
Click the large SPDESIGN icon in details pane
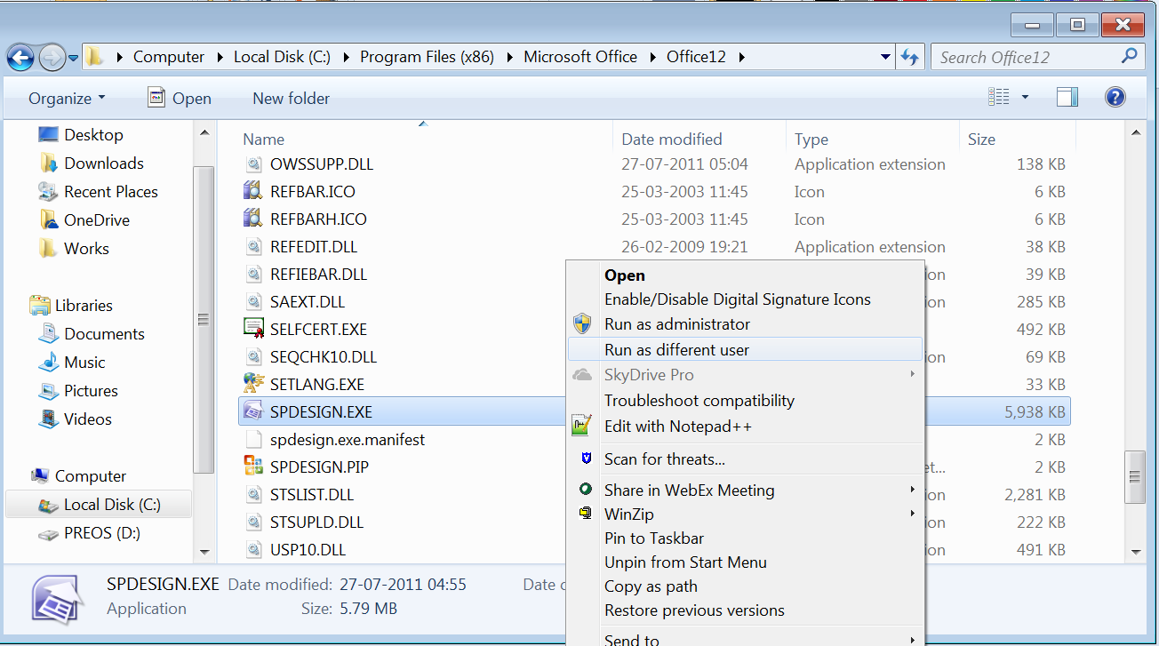(x=58, y=597)
